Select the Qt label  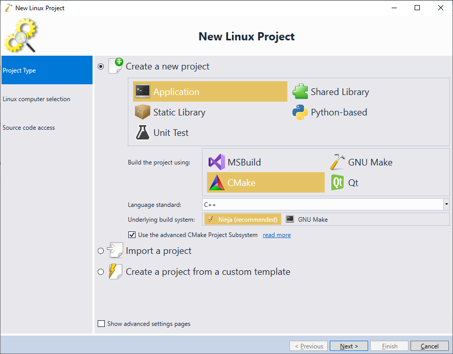pos(353,183)
